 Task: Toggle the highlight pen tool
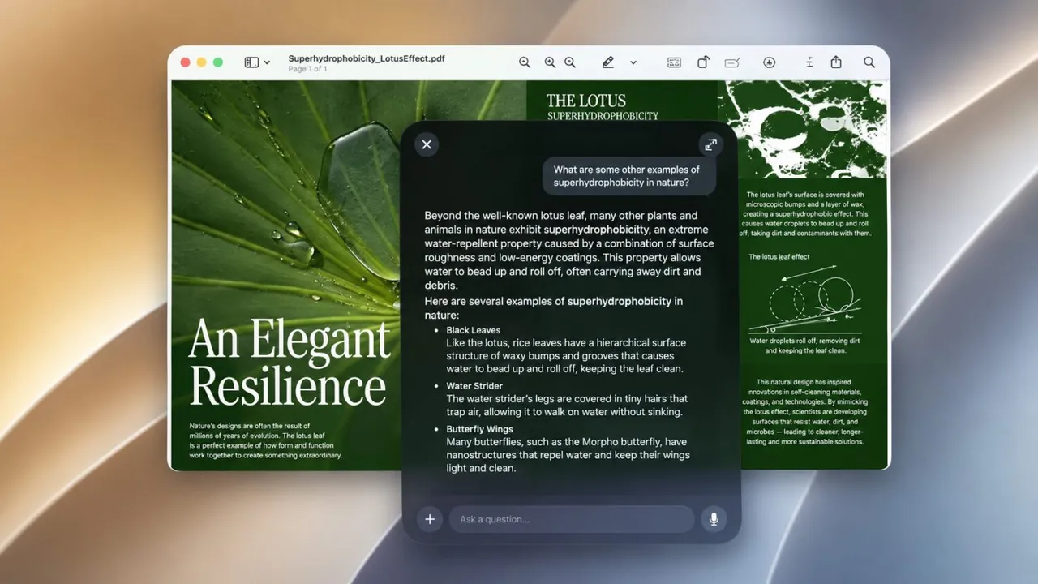(x=608, y=62)
